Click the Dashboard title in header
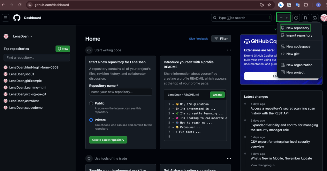This screenshot has width=327, height=171. click(x=33, y=18)
